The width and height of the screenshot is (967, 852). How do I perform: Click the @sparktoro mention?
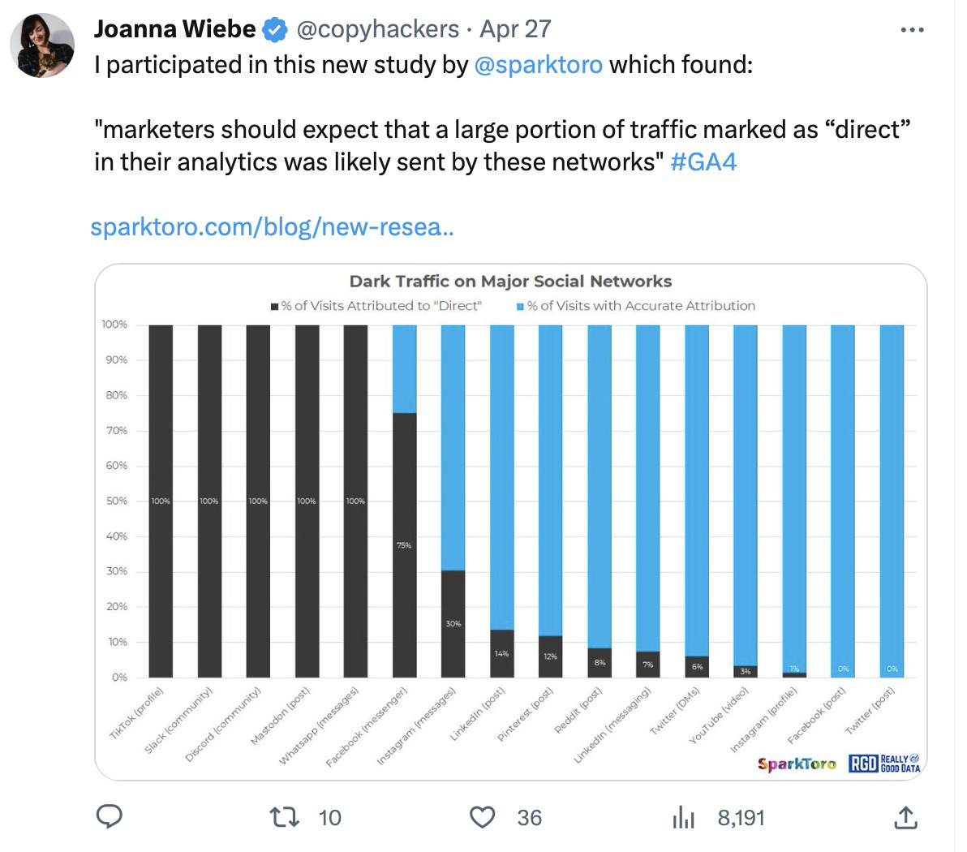point(538,64)
